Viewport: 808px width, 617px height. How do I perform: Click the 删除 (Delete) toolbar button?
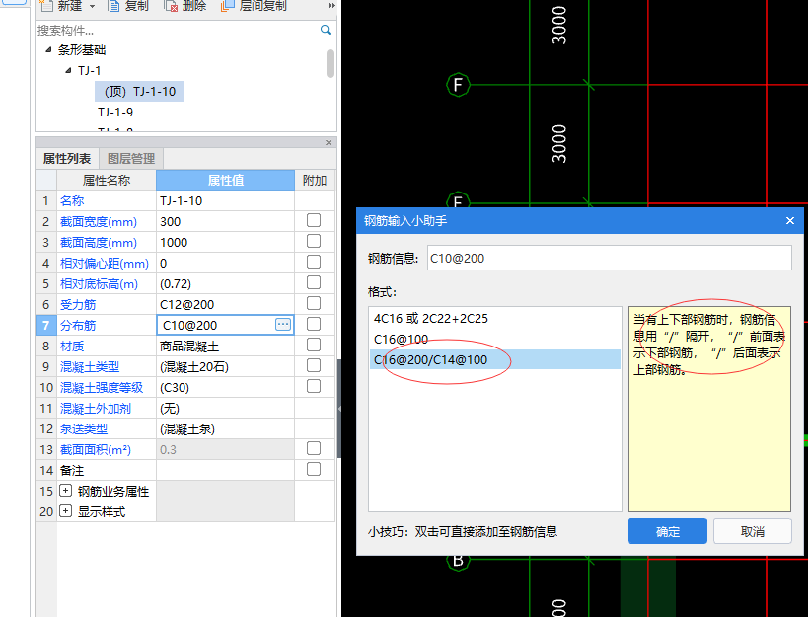(185, 6)
